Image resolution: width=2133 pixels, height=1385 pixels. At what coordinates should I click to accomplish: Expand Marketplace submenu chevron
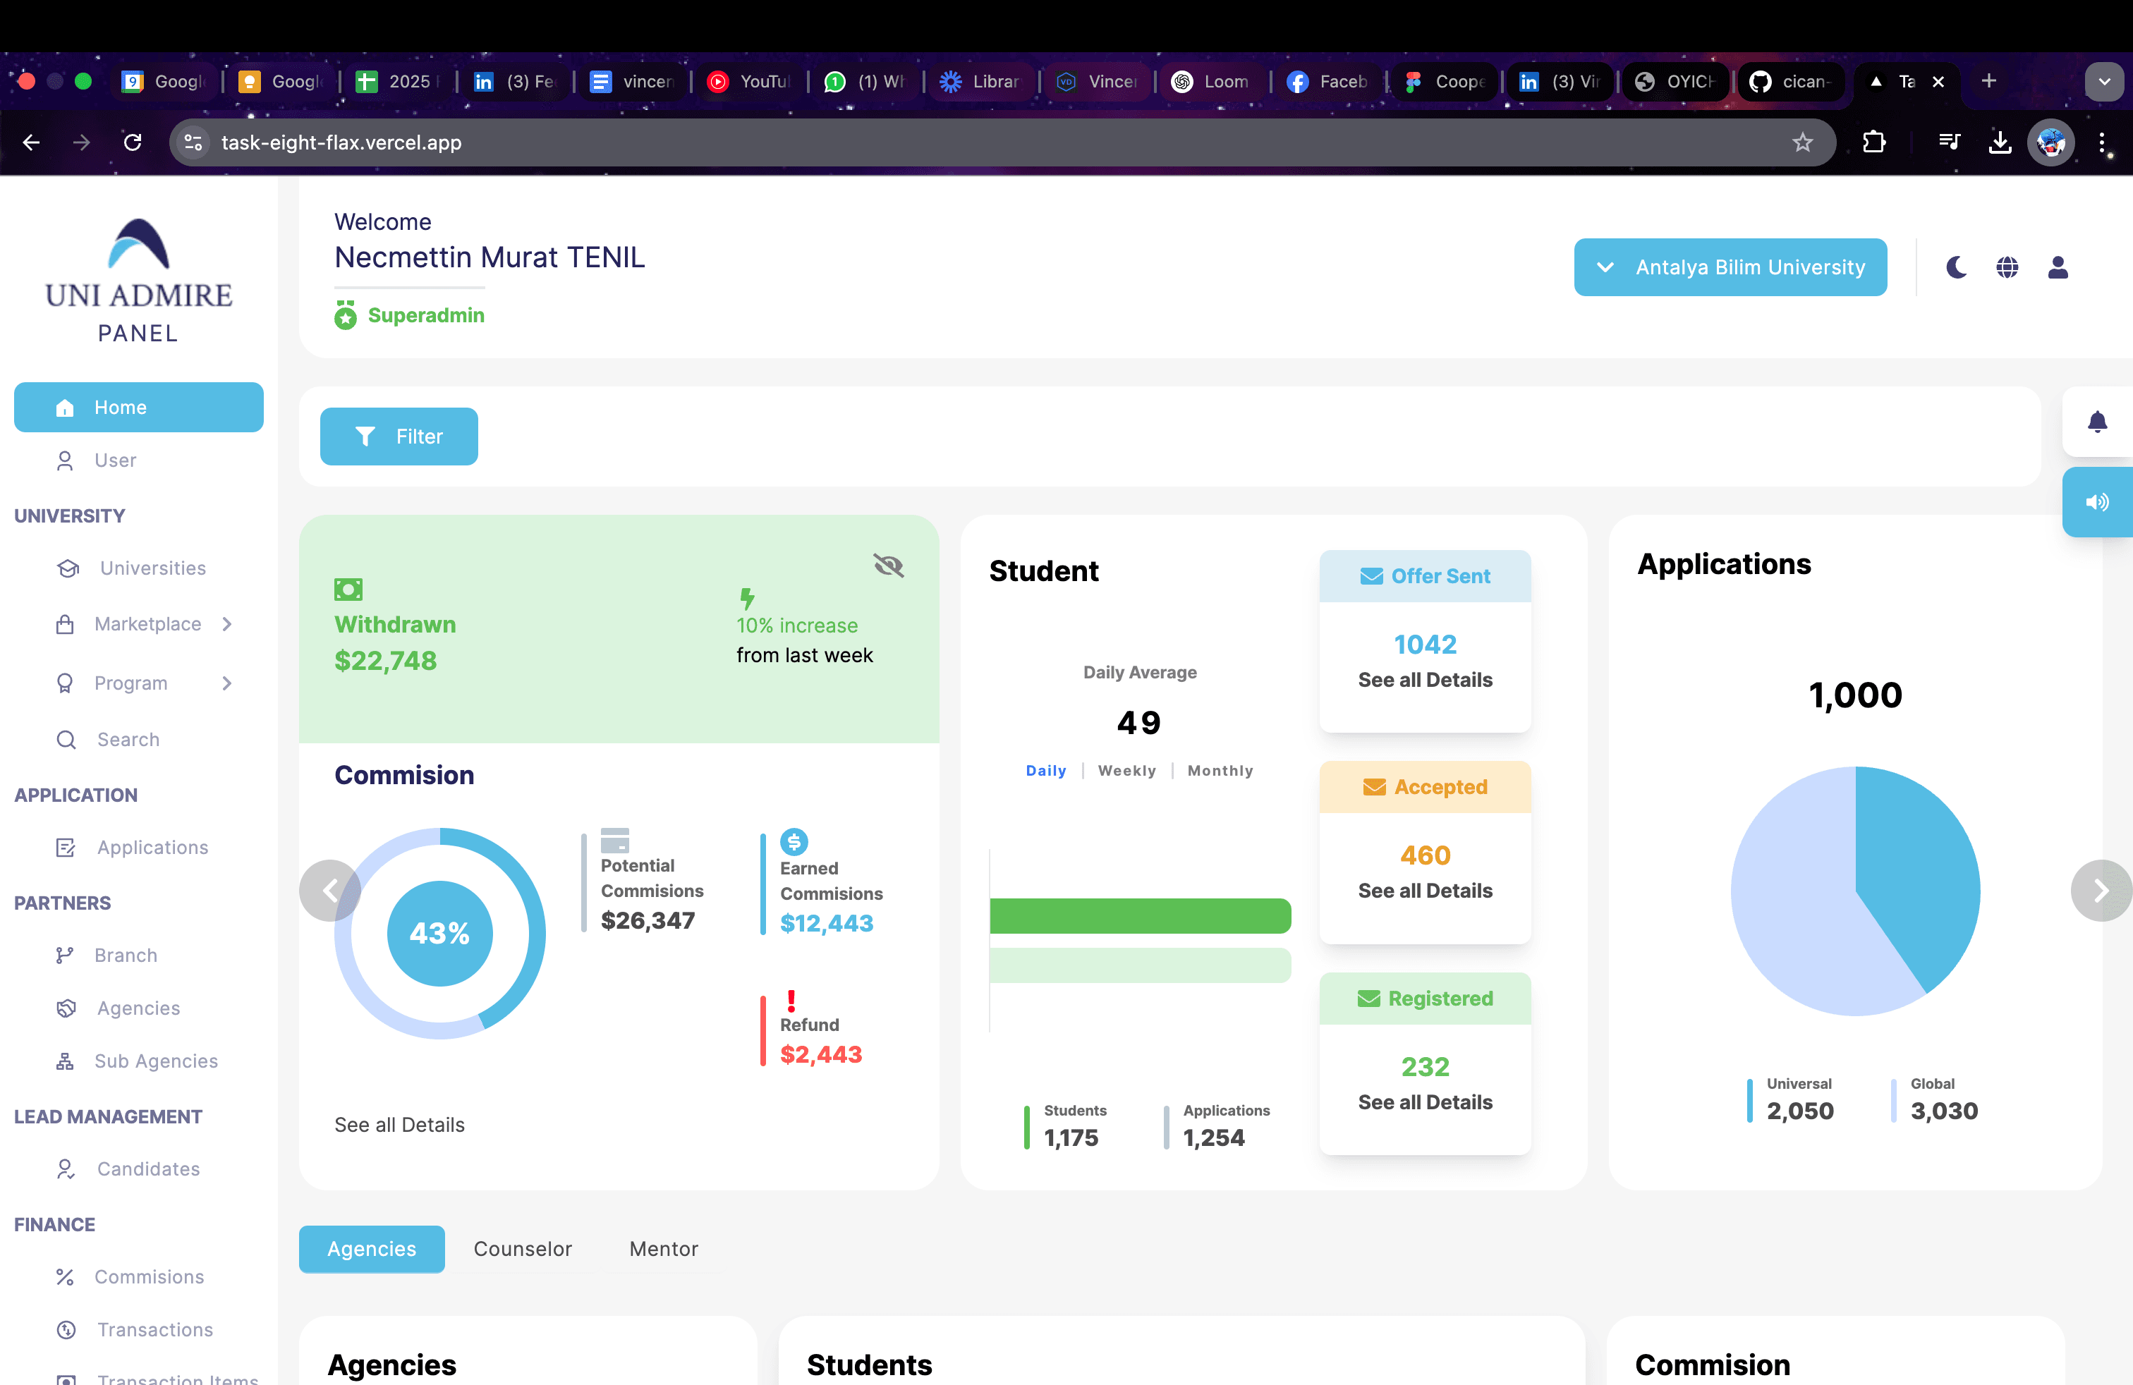226,624
